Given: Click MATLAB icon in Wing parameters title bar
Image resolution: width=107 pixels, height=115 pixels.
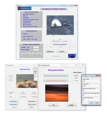Looking at the screenshot, I should pos(39,65).
